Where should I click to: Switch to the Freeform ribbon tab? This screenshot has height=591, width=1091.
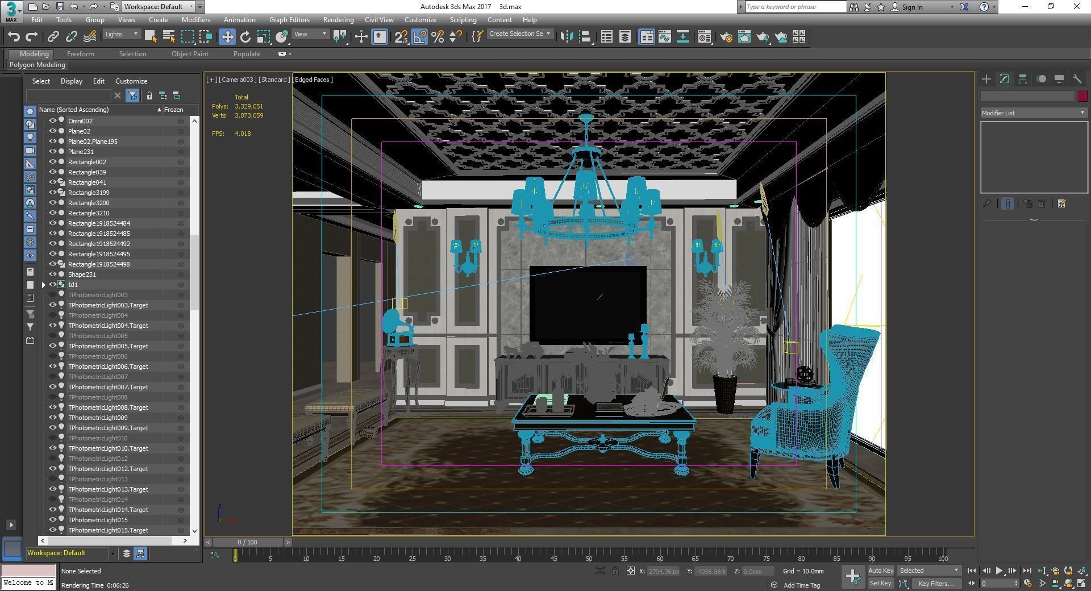click(x=80, y=54)
